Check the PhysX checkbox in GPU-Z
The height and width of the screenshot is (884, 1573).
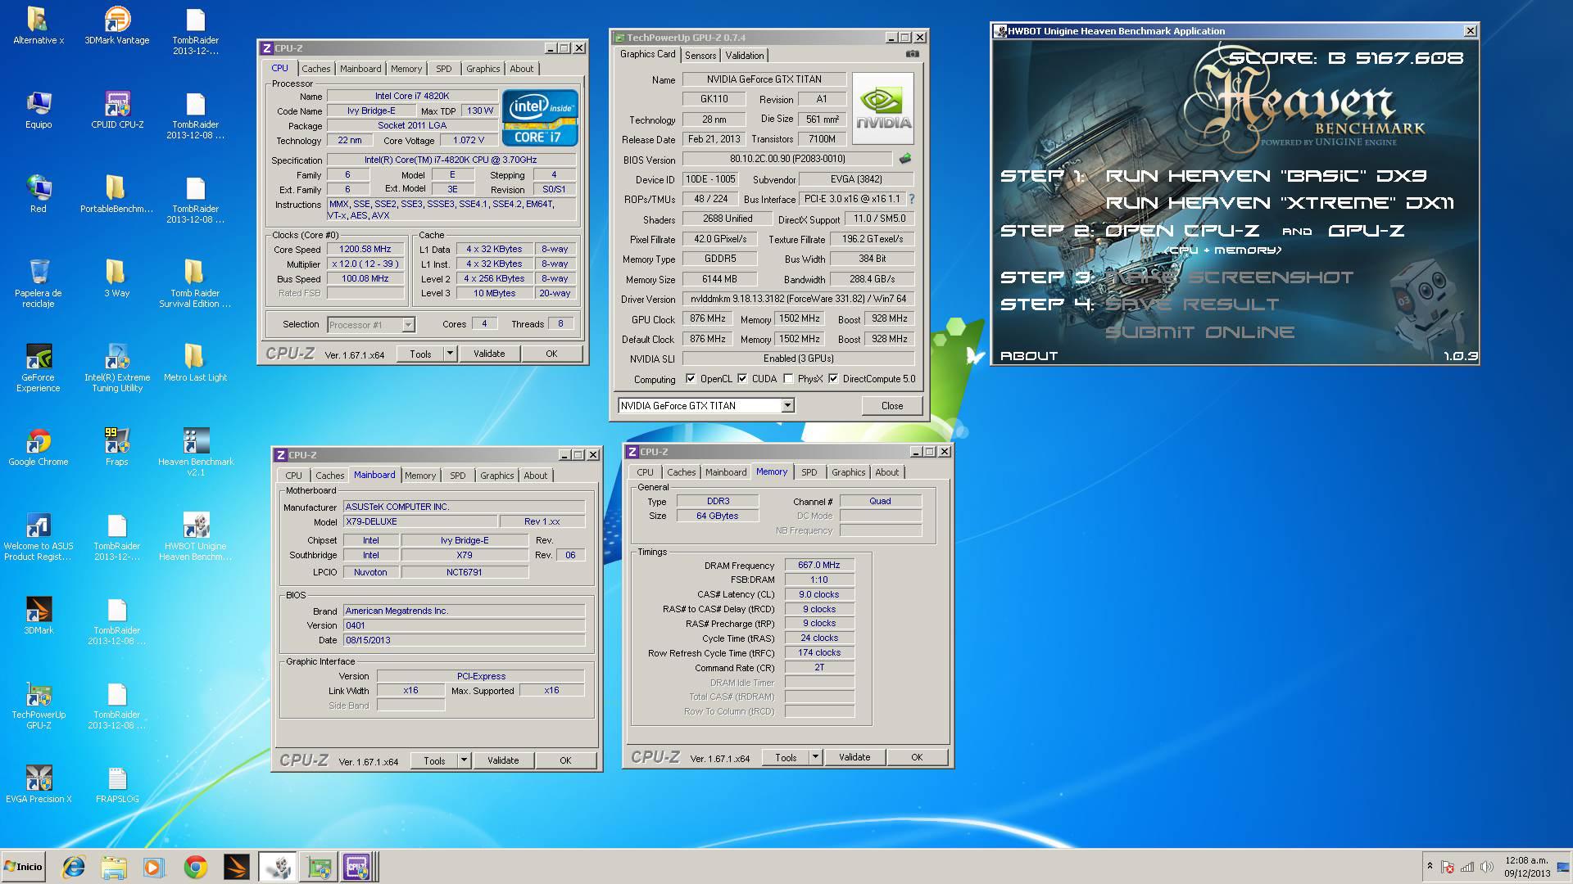(788, 379)
